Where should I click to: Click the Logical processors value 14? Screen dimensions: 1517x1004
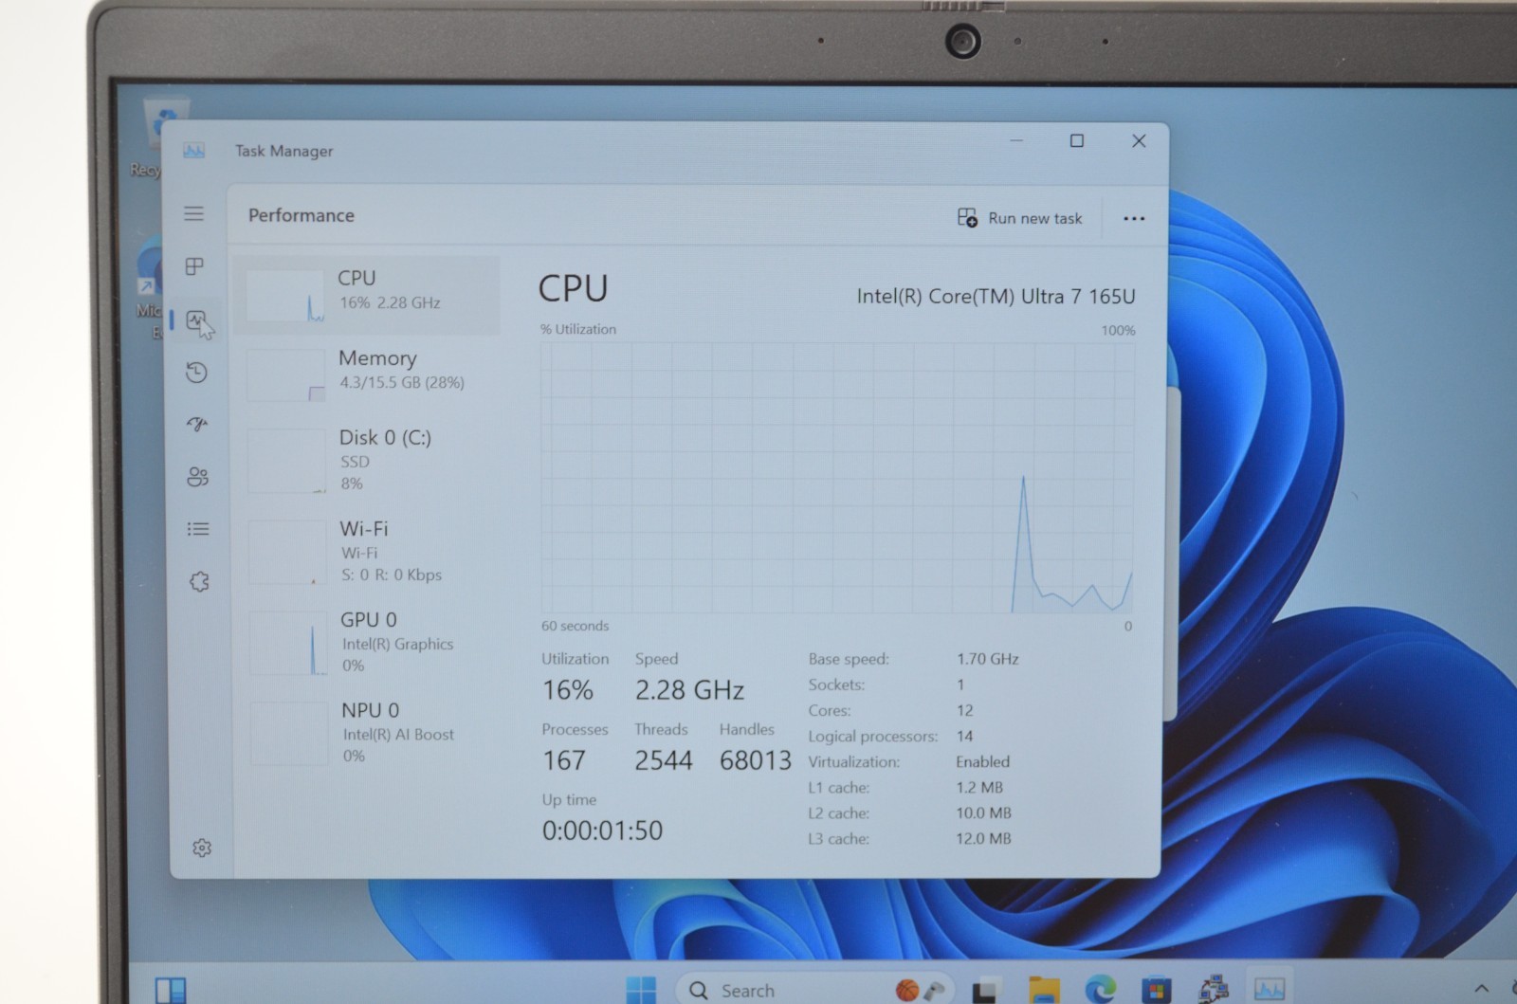pyautogui.click(x=964, y=736)
